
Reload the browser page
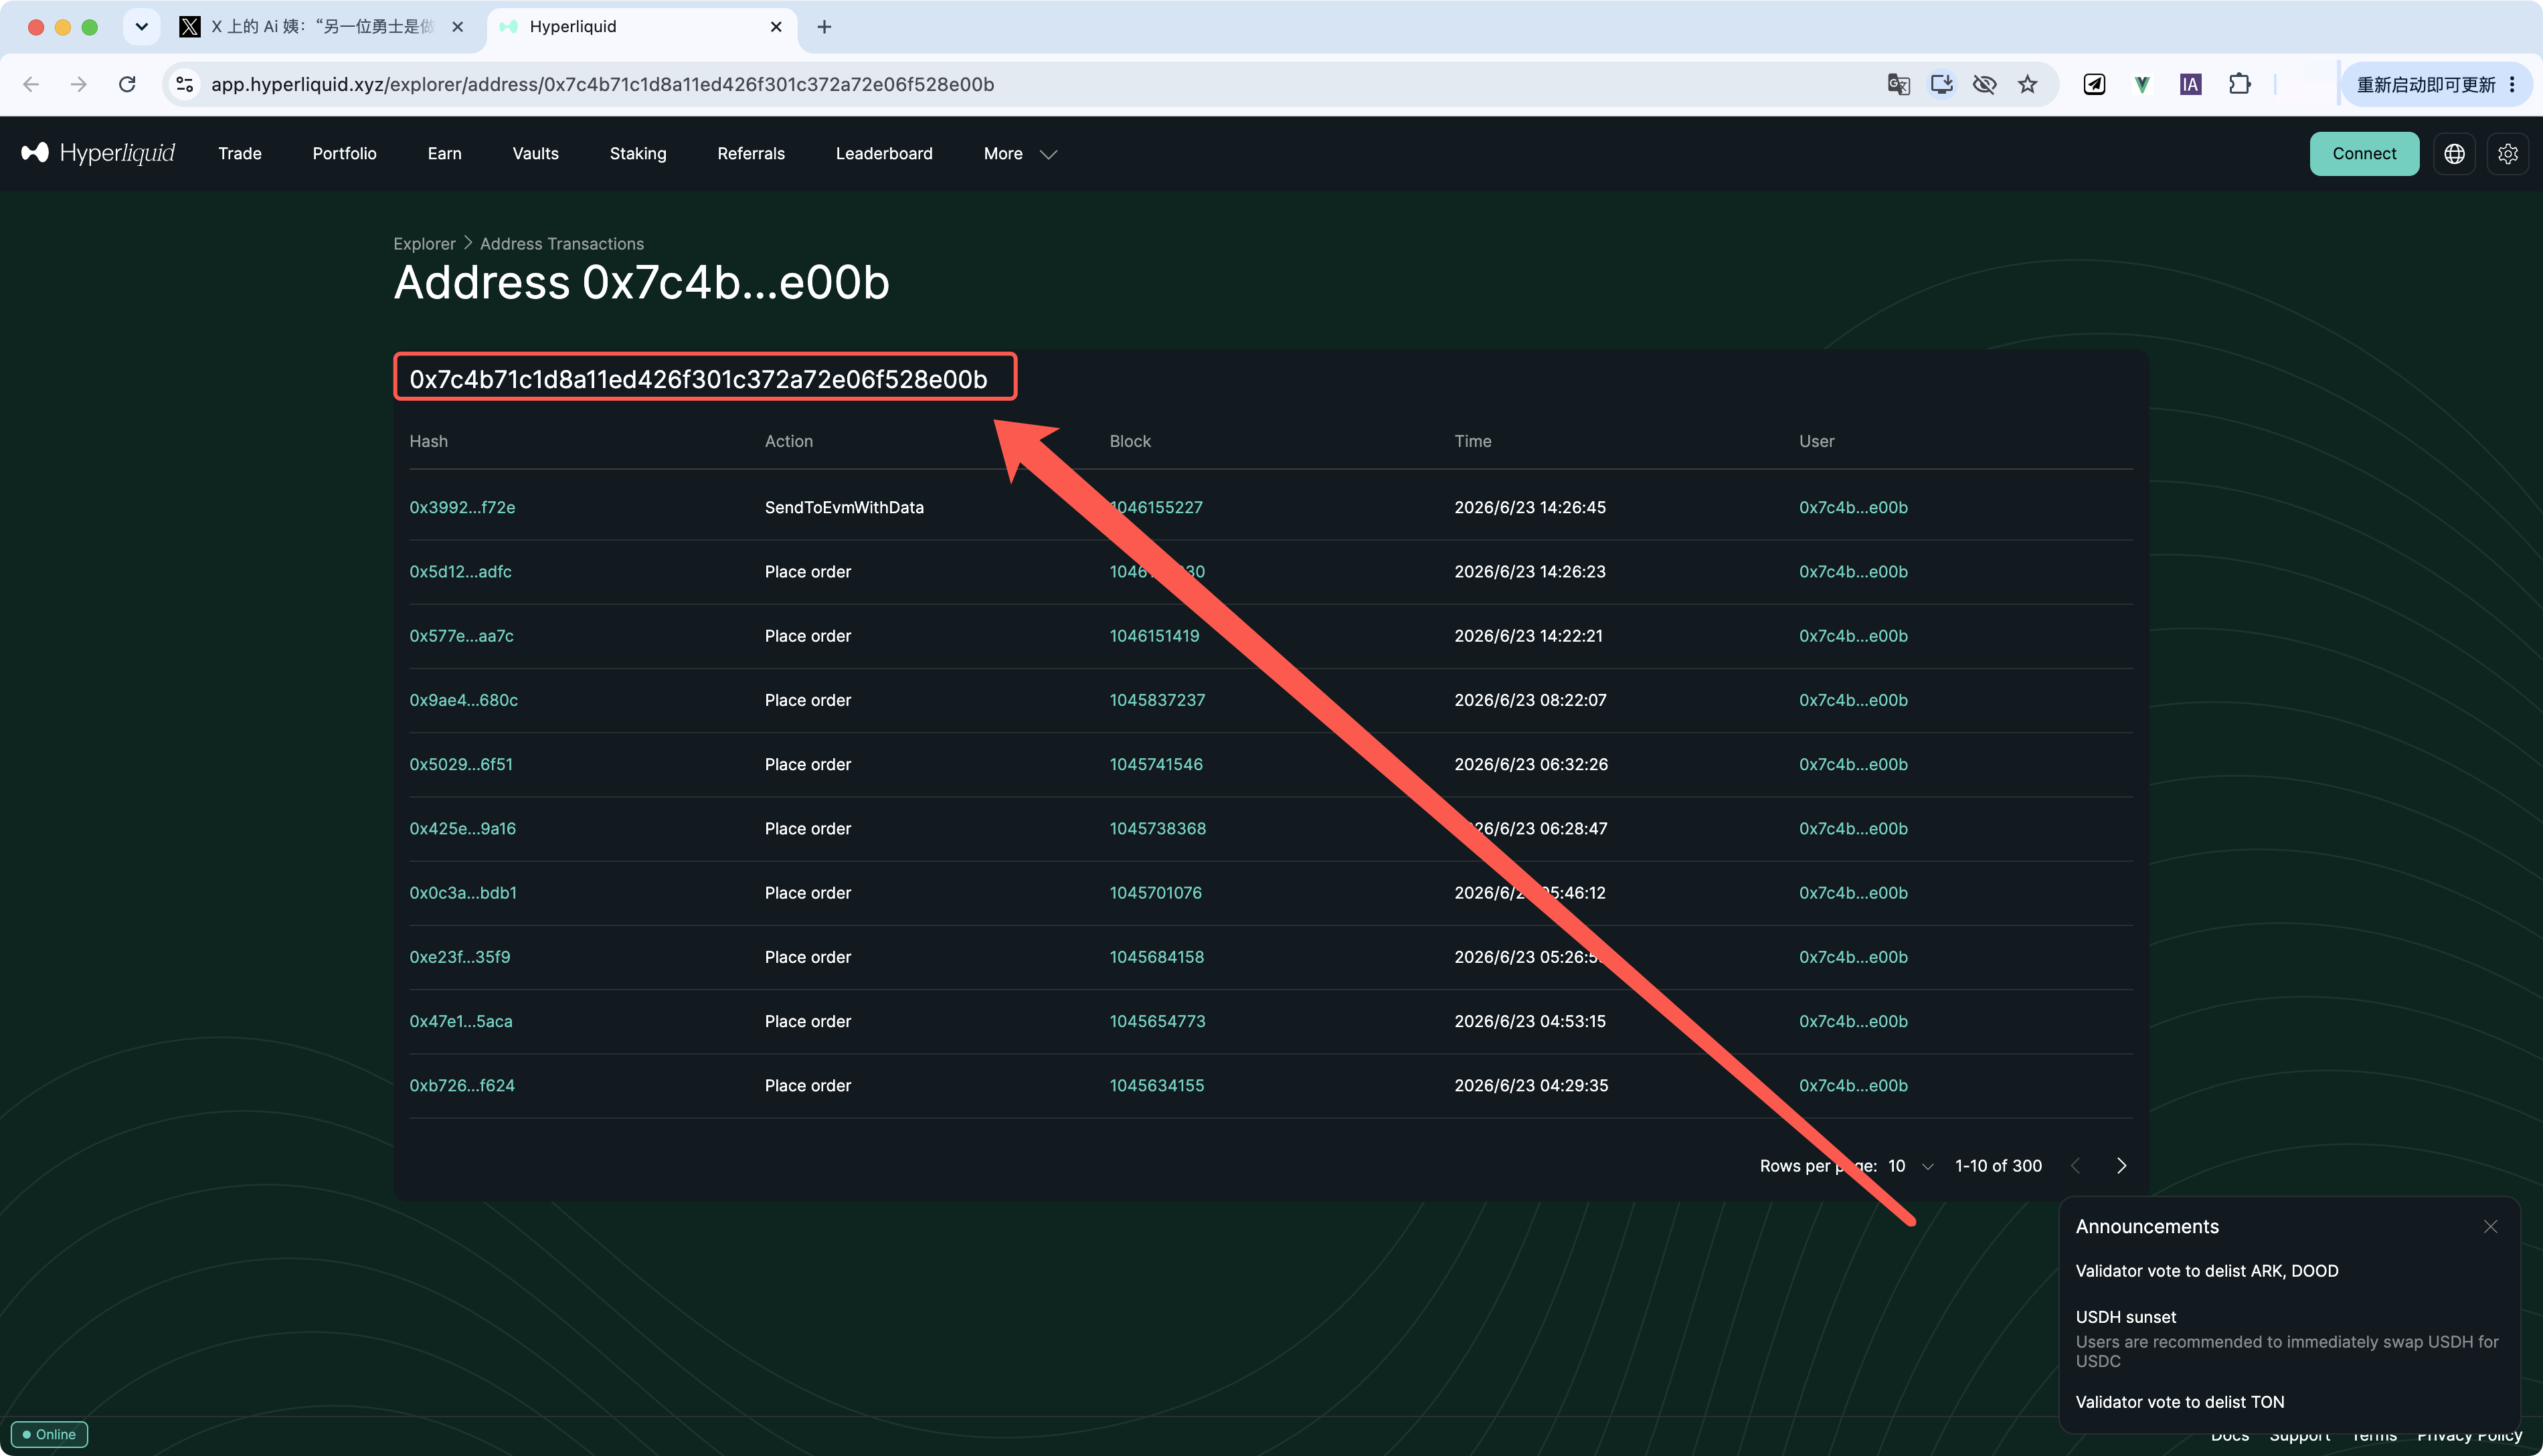[x=127, y=84]
